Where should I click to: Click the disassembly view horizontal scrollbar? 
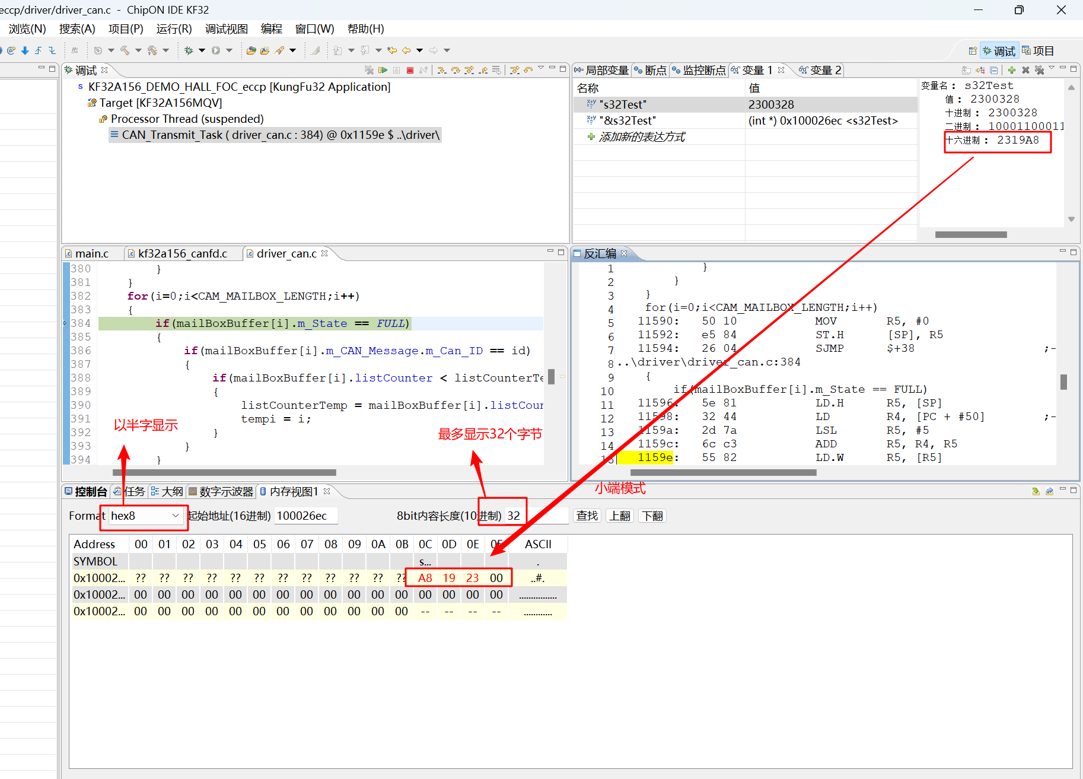(x=723, y=472)
